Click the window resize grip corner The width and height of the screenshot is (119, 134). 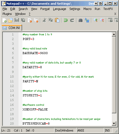click(116, 131)
